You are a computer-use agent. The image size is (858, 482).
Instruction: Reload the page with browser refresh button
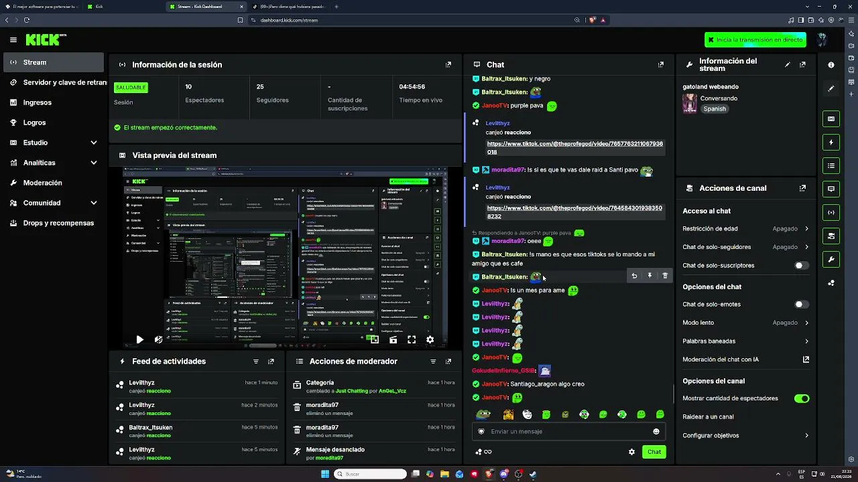(27, 20)
